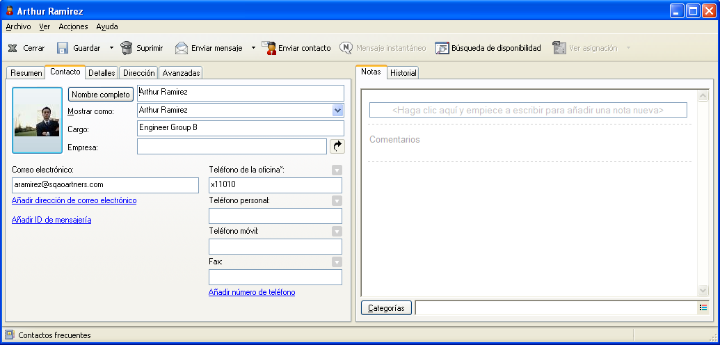This screenshot has height=345, width=720.
Task: Click the Contactos frecuentes status bar icon
Action: 9,335
